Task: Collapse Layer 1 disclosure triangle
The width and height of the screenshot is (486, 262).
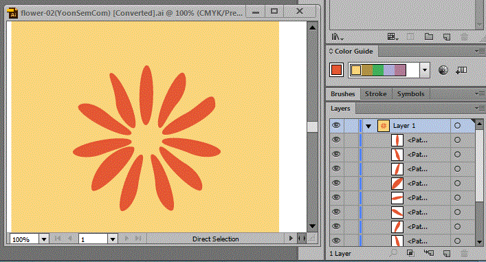Action: pos(368,127)
